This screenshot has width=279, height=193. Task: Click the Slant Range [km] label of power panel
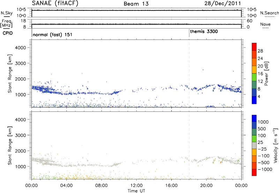click(10, 74)
